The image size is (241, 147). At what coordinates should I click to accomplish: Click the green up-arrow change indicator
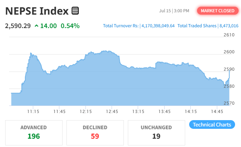(36, 26)
